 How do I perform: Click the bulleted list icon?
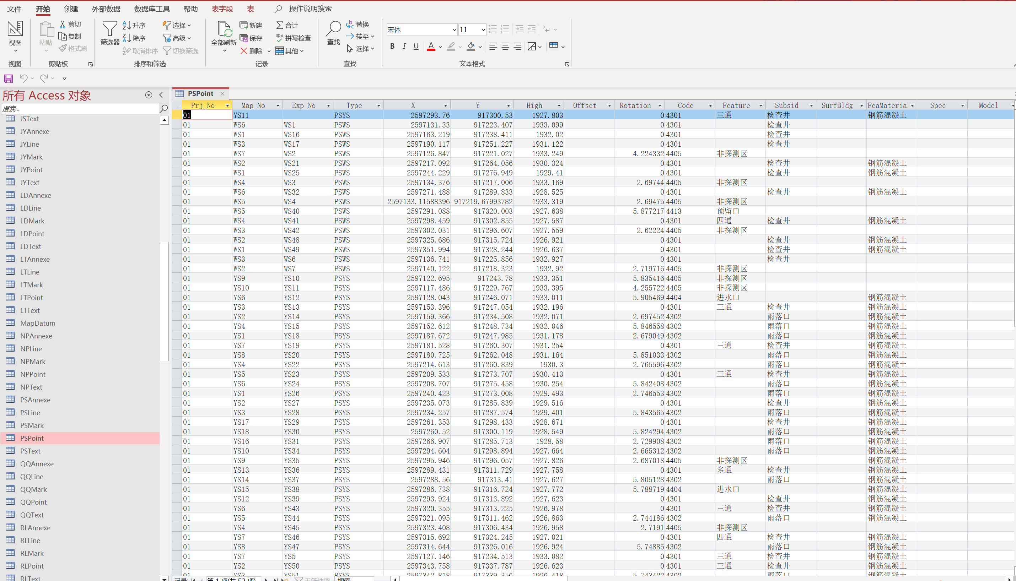pos(493,29)
